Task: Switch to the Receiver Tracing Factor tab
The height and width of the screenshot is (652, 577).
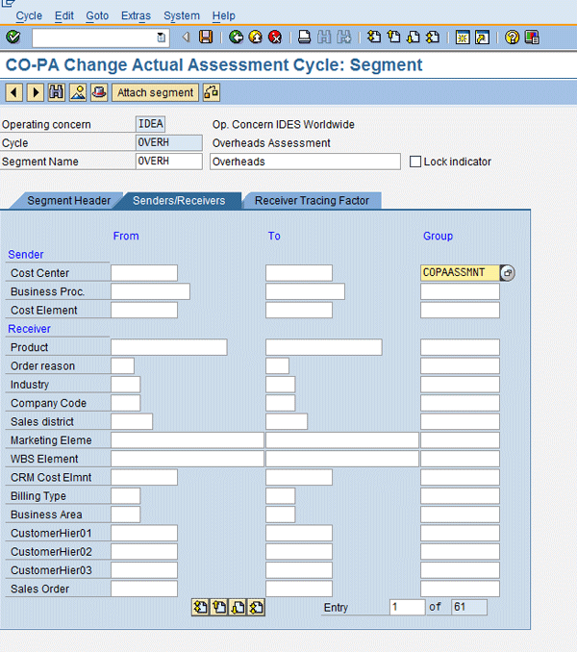Action: click(x=311, y=201)
